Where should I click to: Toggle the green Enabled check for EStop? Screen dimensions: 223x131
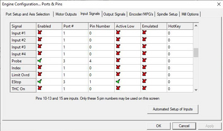pos(40,81)
